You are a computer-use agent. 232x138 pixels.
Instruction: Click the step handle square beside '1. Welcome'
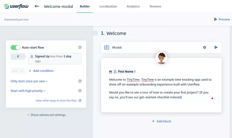[95, 33]
